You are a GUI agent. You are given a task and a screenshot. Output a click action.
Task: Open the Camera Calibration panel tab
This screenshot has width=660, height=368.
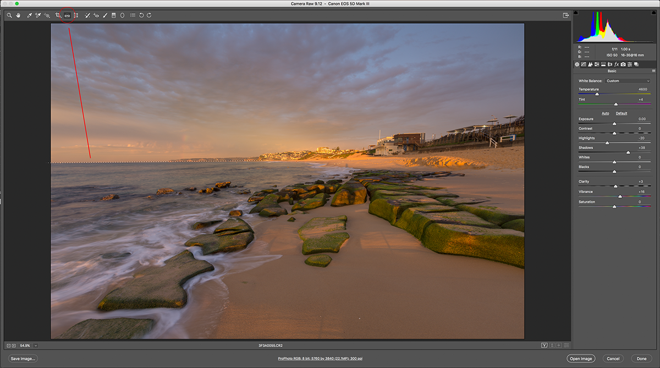click(623, 64)
